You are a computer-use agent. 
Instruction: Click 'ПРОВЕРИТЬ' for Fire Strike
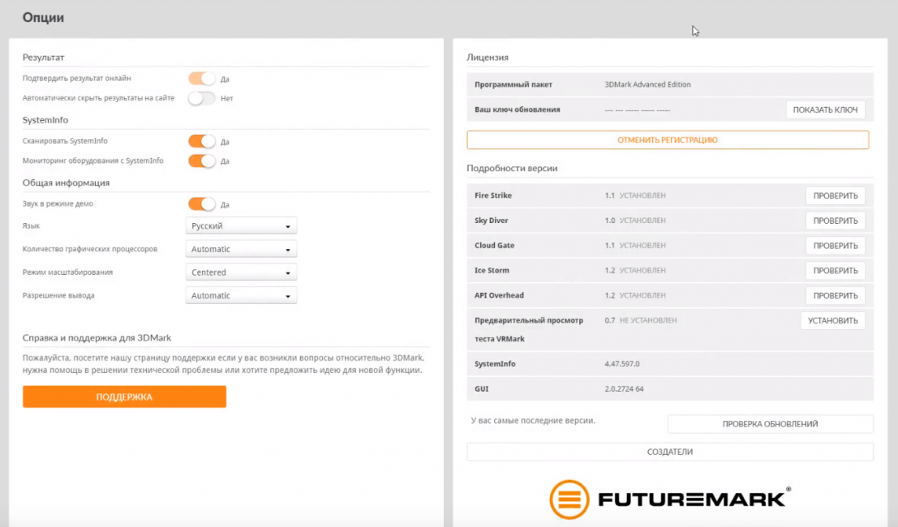click(835, 195)
